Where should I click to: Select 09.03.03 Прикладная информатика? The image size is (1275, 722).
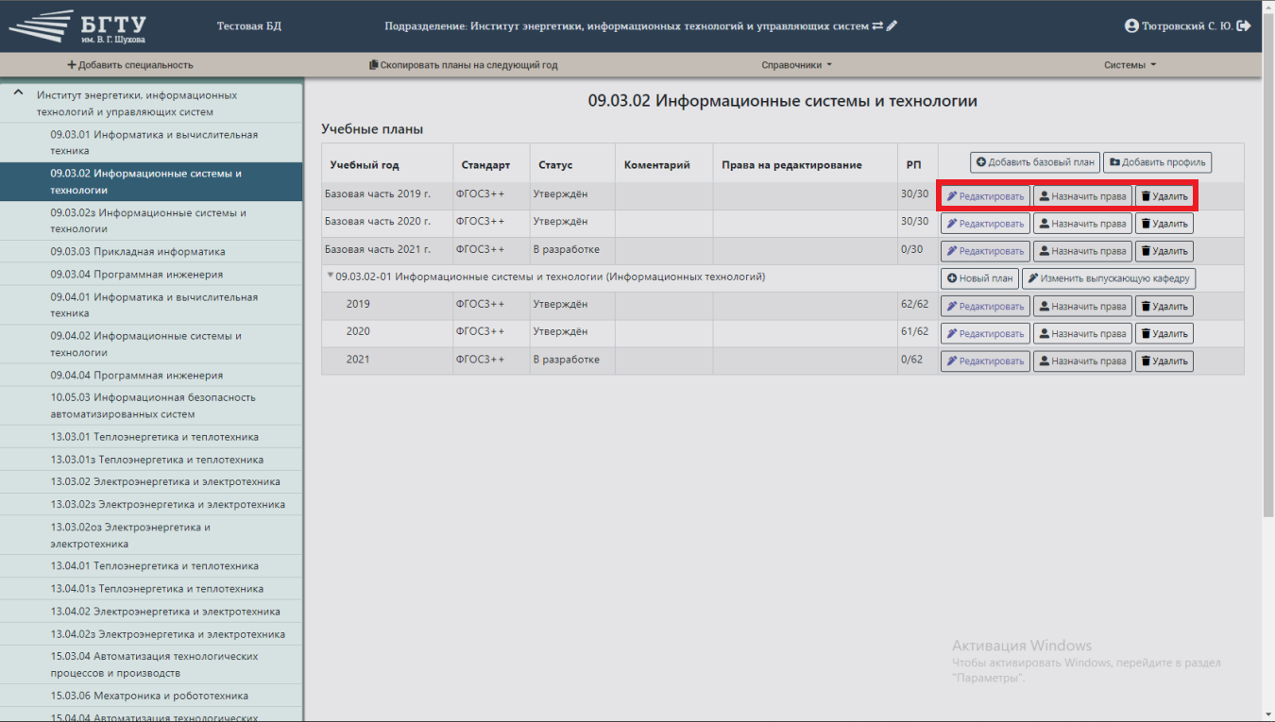coord(151,252)
